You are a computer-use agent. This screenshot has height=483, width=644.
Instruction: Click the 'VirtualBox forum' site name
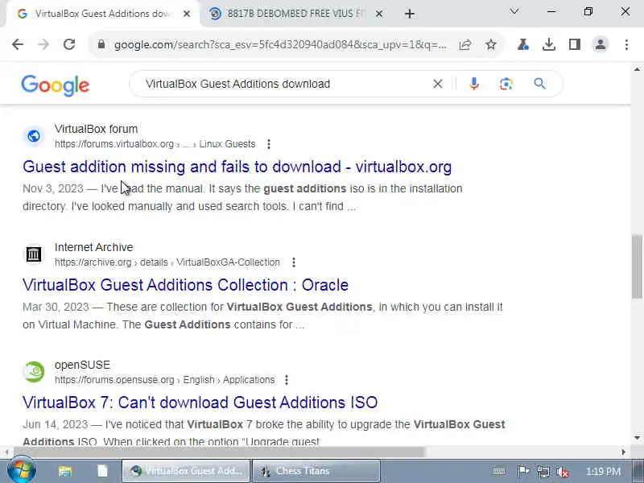coord(96,129)
